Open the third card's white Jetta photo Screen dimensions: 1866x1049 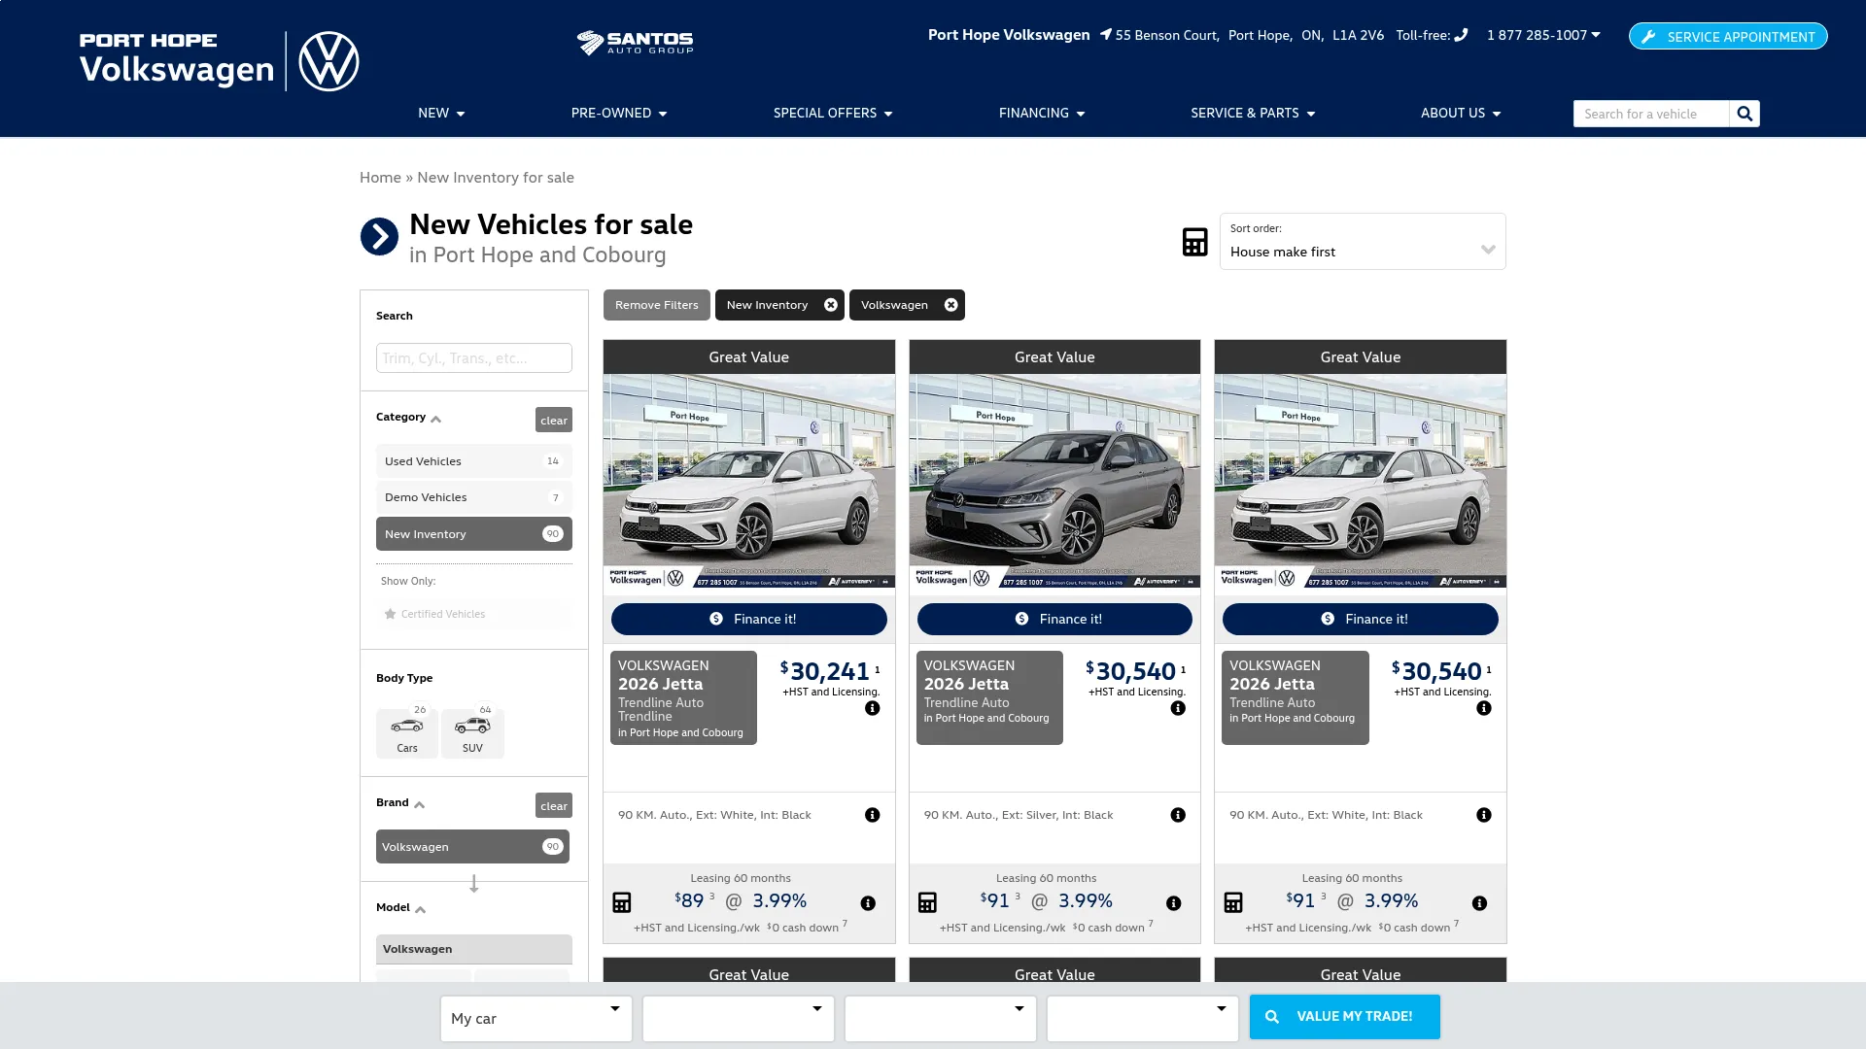pyautogui.click(x=1361, y=481)
